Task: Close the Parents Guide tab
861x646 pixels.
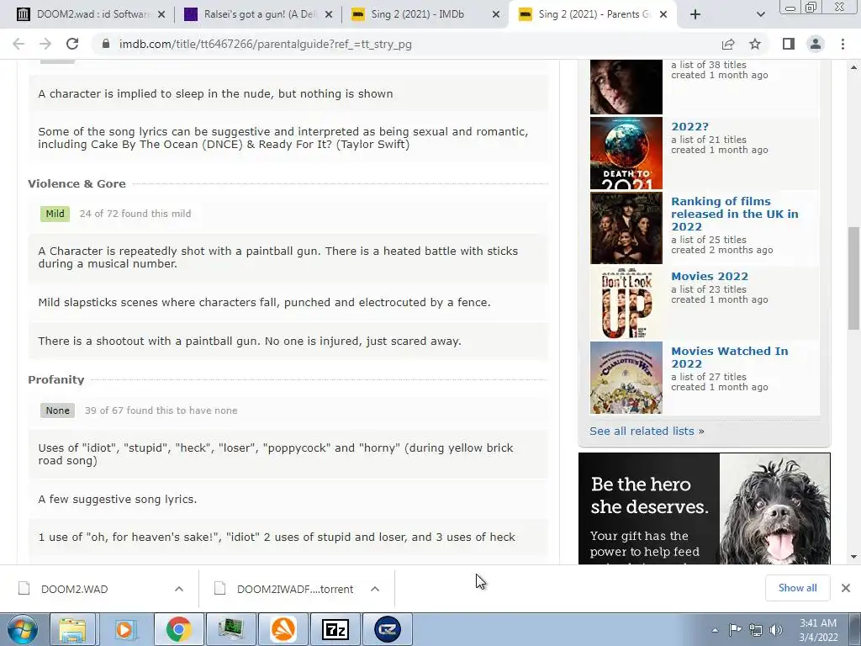Action: pyautogui.click(x=663, y=15)
